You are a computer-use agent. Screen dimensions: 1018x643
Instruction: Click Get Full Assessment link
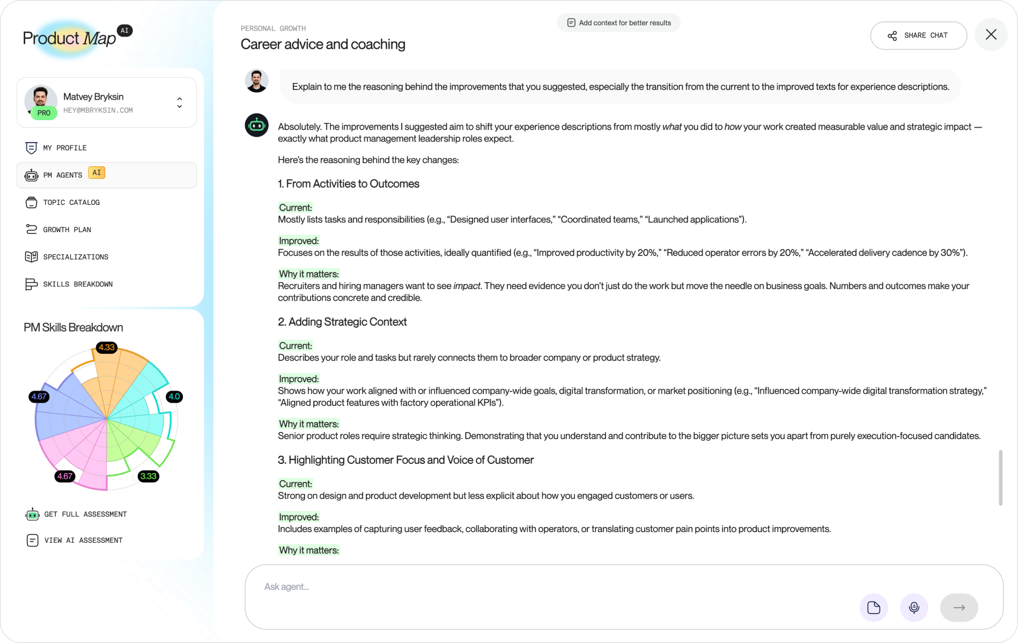tap(76, 514)
